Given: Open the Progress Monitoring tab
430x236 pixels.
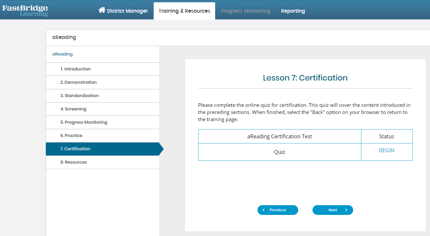Looking at the screenshot, I should (246, 11).
